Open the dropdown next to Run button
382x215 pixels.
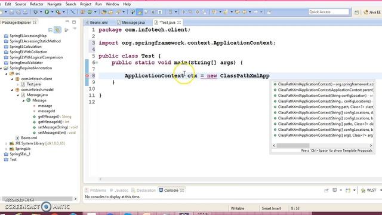click(52, 12)
